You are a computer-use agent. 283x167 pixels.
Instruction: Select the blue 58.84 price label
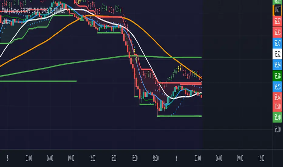pos(277,65)
